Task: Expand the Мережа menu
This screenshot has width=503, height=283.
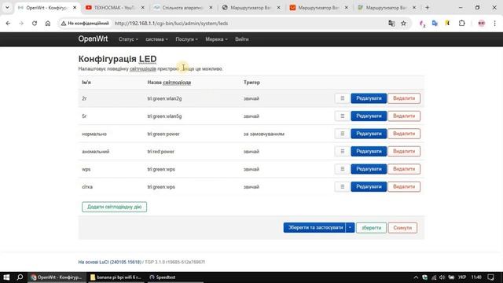Action: pyautogui.click(x=217, y=39)
